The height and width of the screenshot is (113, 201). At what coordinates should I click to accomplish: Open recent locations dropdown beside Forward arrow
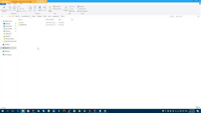pyautogui.click(x=8, y=16)
